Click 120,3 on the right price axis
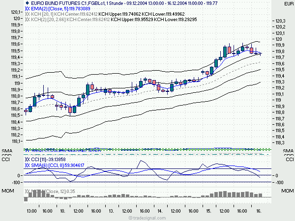This screenshot has width=295, height=221. pyautogui.click(x=280, y=21)
